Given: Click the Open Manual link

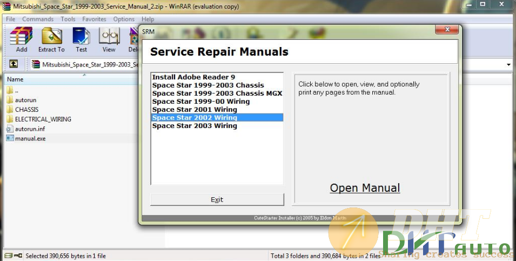Looking at the screenshot, I should click(x=365, y=188).
